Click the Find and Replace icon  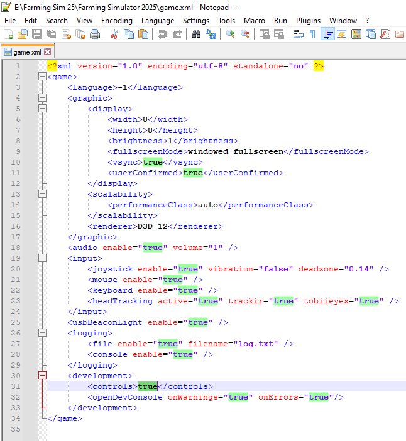click(211, 34)
